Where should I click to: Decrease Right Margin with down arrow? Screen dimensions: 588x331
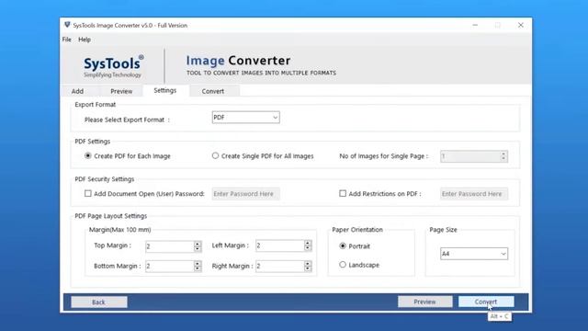[308, 268]
